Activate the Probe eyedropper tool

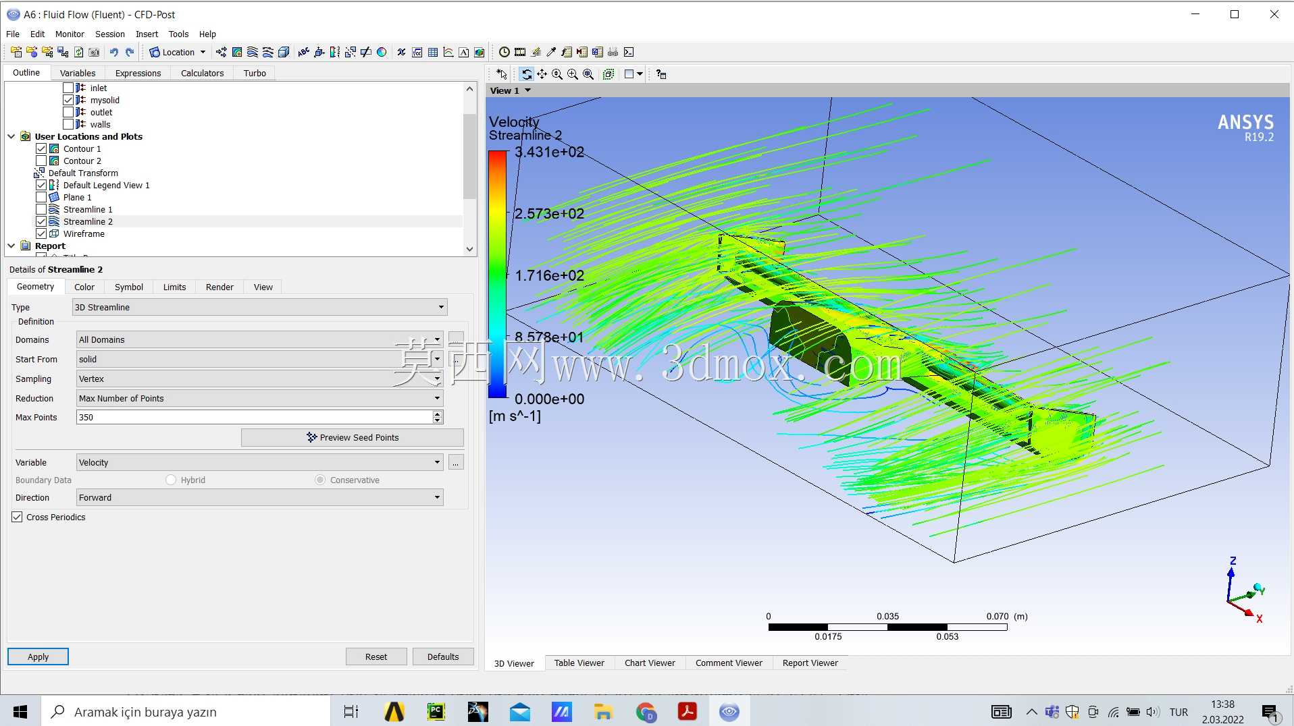click(x=551, y=52)
